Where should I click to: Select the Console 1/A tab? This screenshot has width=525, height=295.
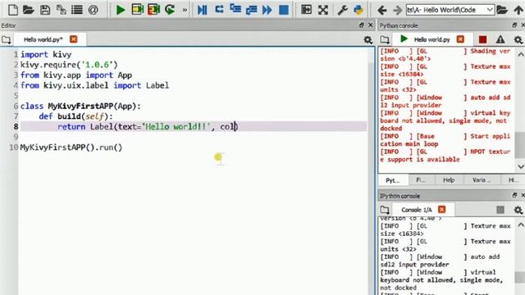[x=417, y=210]
